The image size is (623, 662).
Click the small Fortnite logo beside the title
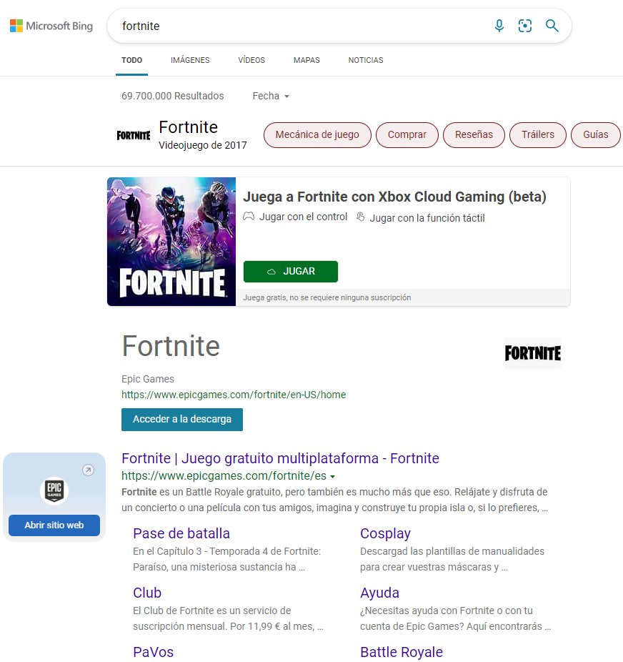point(134,135)
